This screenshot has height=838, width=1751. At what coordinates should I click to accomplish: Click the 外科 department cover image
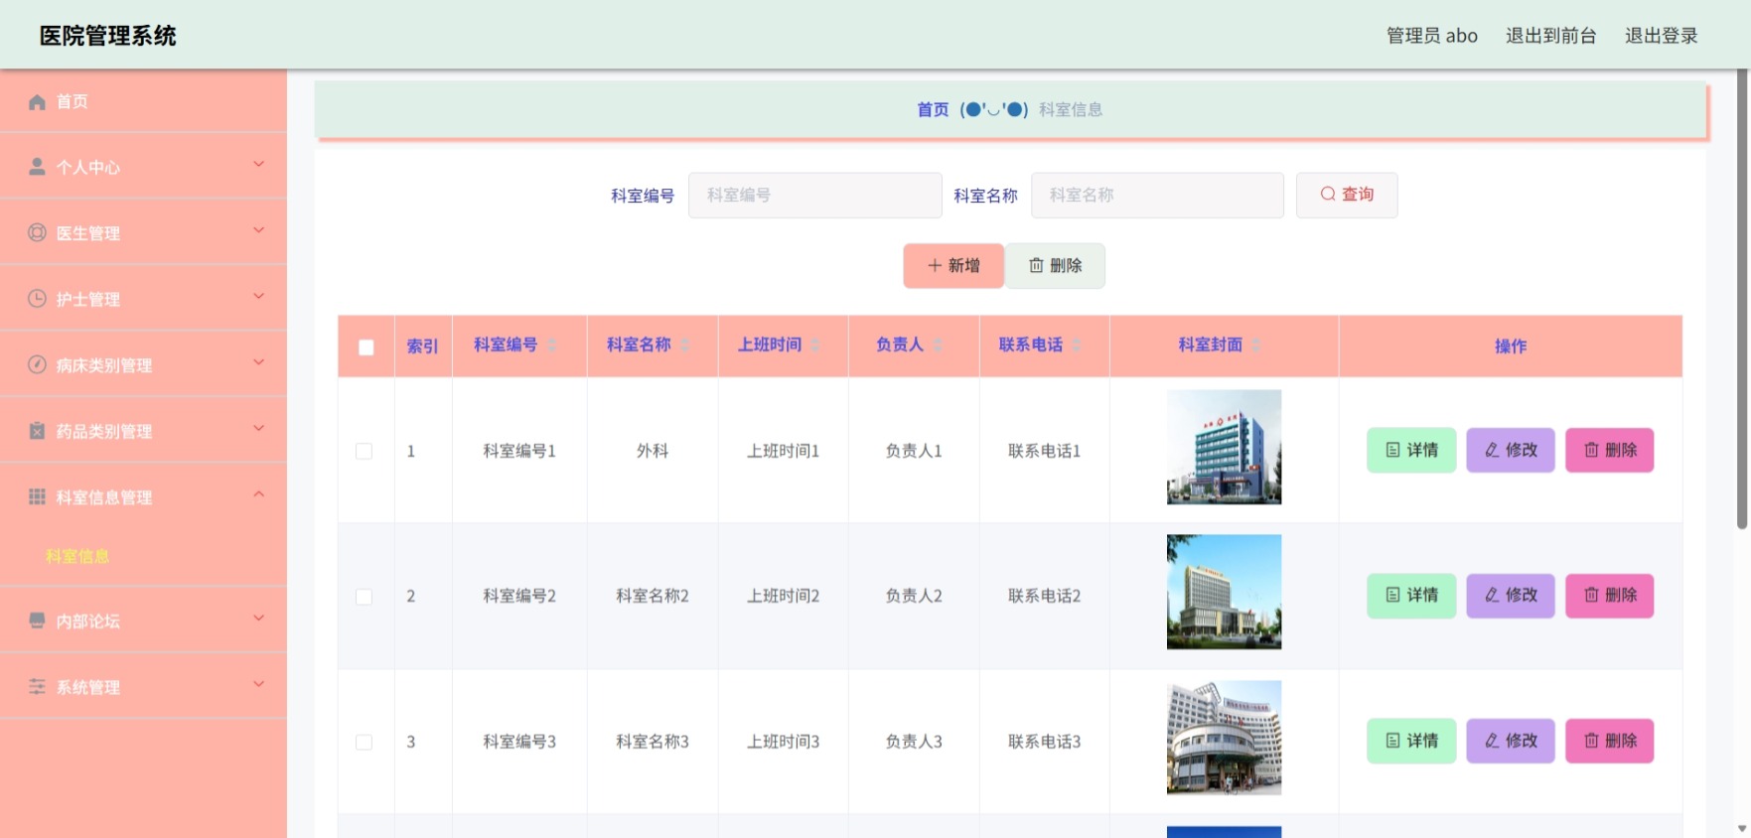(1224, 447)
